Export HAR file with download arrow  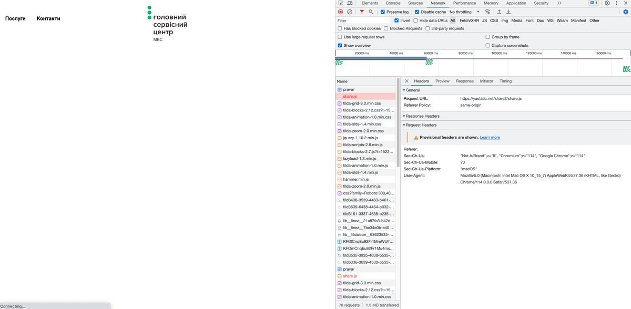508,12
